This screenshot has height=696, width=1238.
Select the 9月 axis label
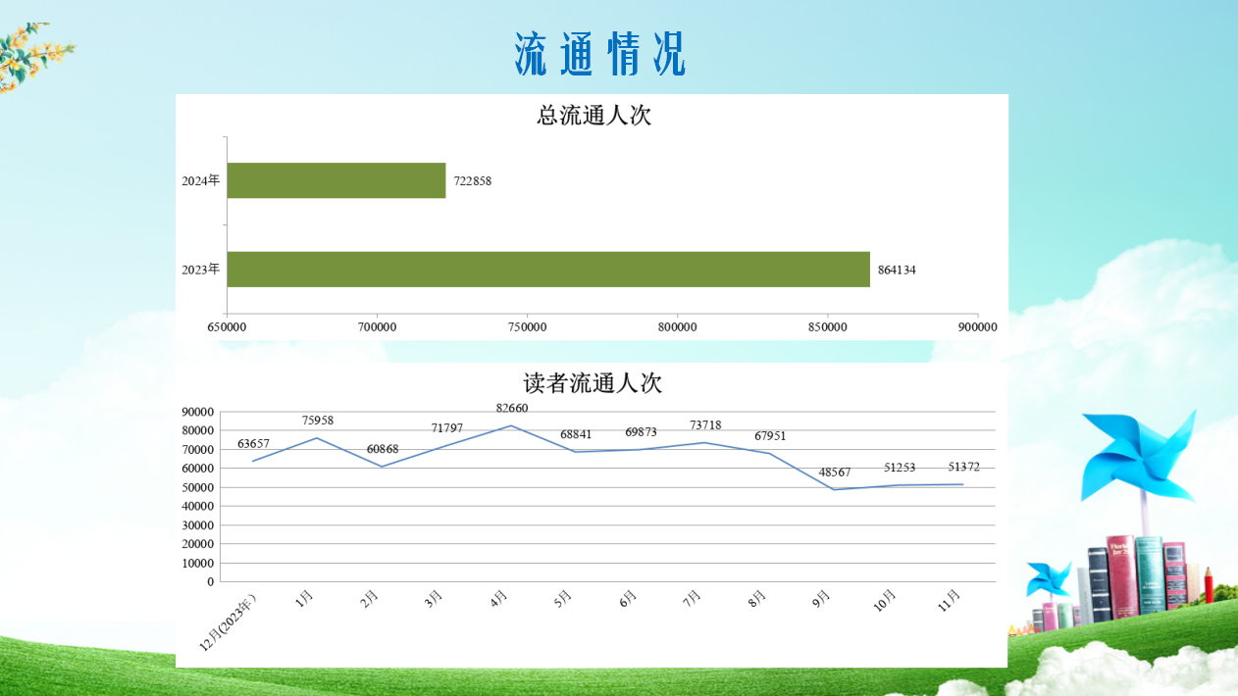[822, 598]
